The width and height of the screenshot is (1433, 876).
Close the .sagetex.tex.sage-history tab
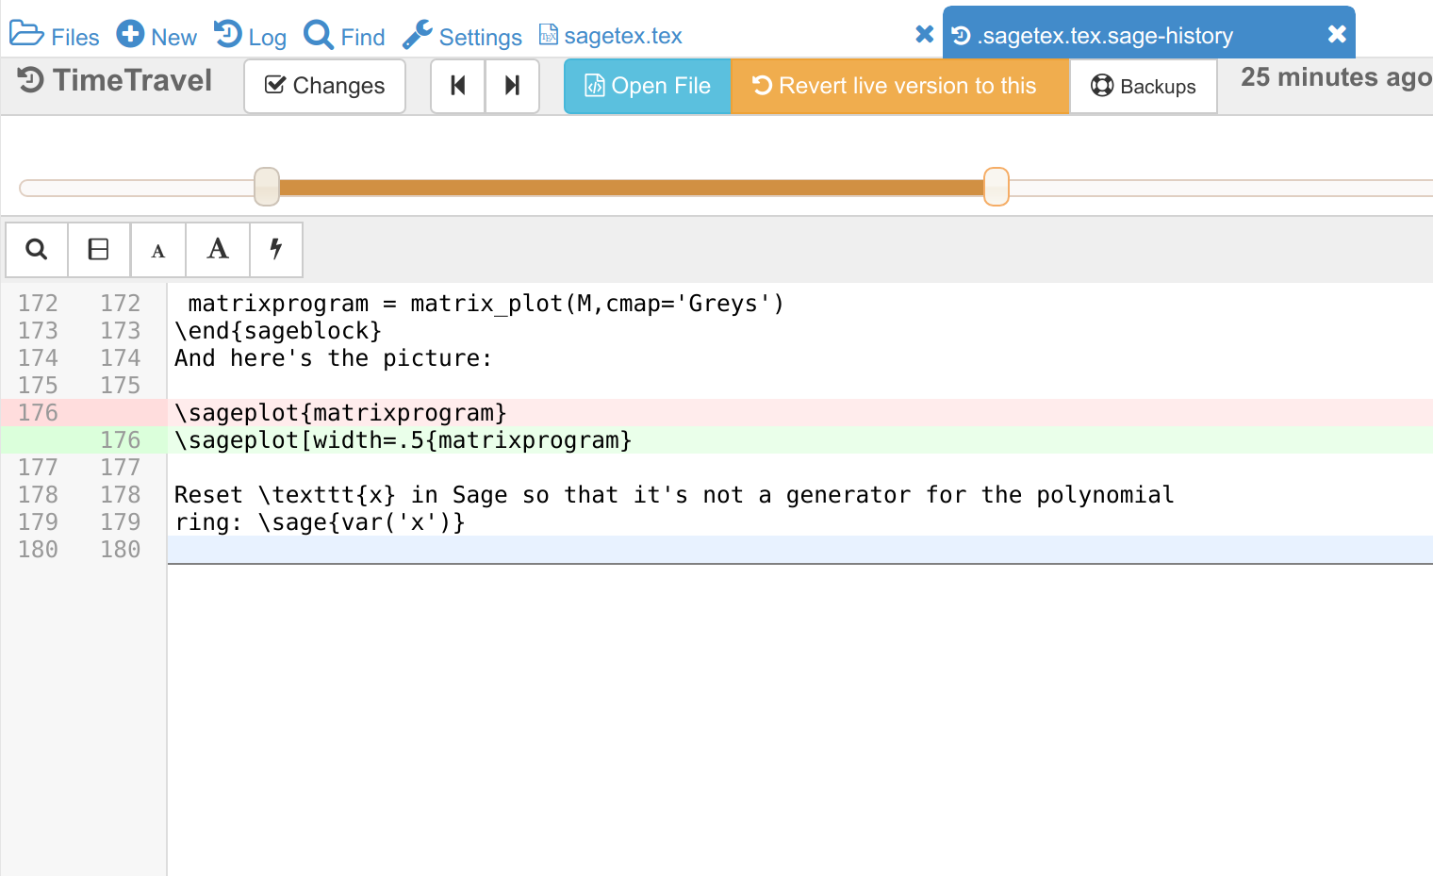(x=1336, y=35)
